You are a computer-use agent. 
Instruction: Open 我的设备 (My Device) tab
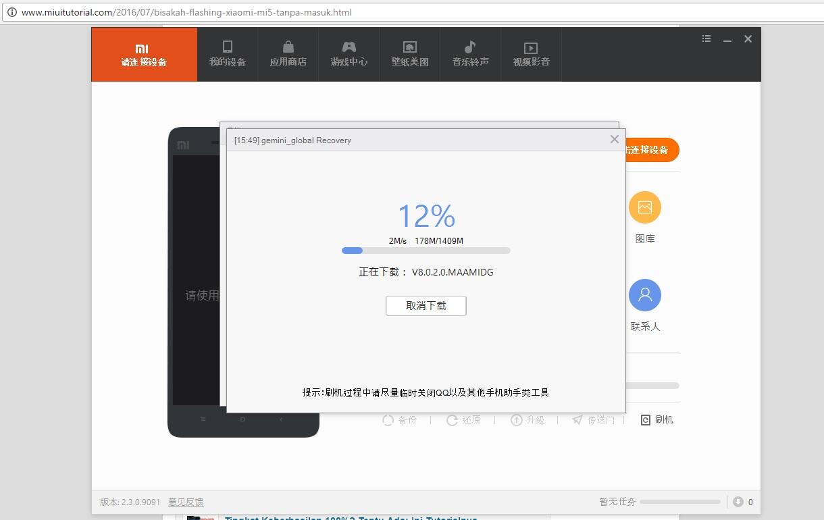tap(228, 54)
